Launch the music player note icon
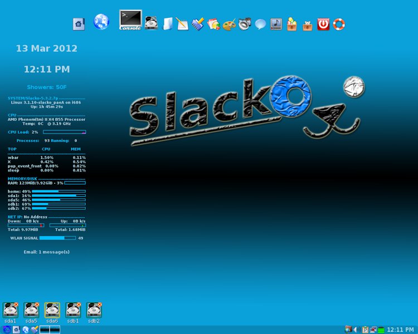This screenshot has width=418, height=334. (x=276, y=24)
